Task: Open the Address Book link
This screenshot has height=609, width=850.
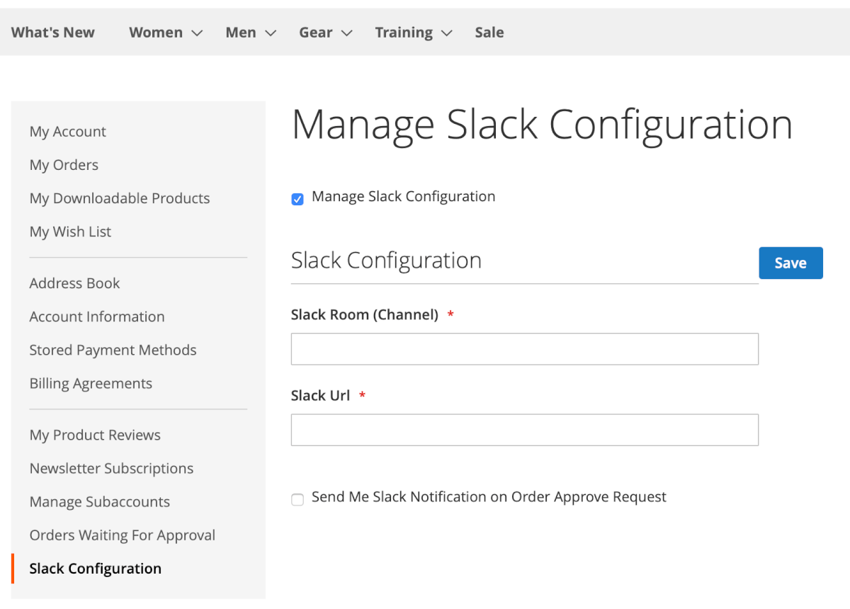Action: pos(74,283)
